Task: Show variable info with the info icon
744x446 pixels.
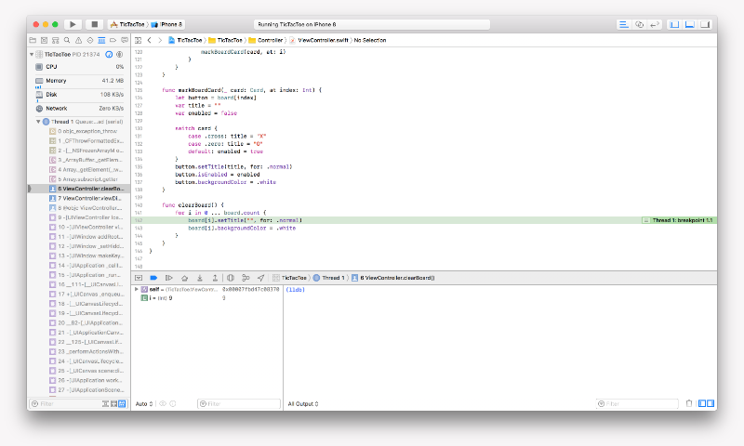Action: (x=173, y=404)
